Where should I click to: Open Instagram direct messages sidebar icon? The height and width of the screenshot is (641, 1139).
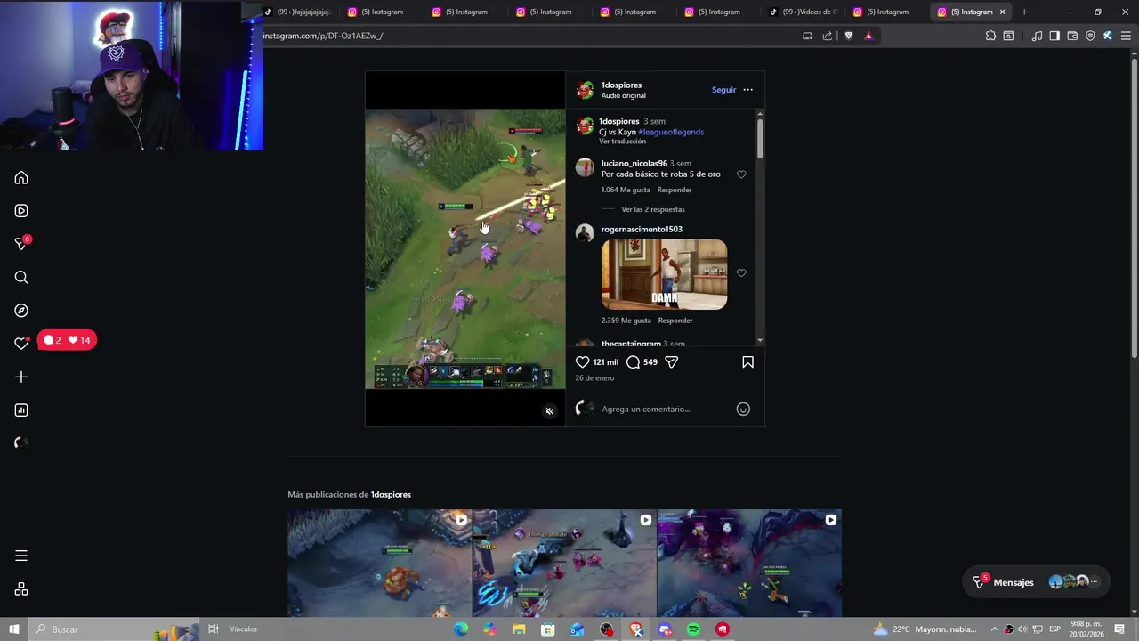coord(22,243)
